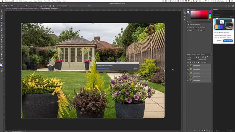235x132 pixels.
Task: Toggle Quick Mask mode
Action: coord(2,69)
